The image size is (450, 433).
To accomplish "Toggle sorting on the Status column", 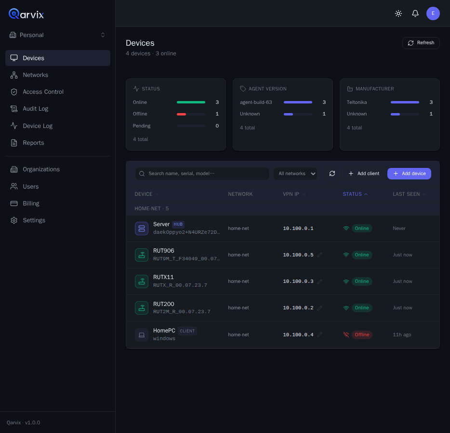I will pyautogui.click(x=355, y=194).
